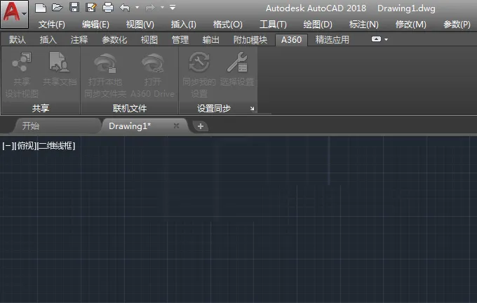
Task: Click the 共享 panel title
Action: click(x=41, y=108)
